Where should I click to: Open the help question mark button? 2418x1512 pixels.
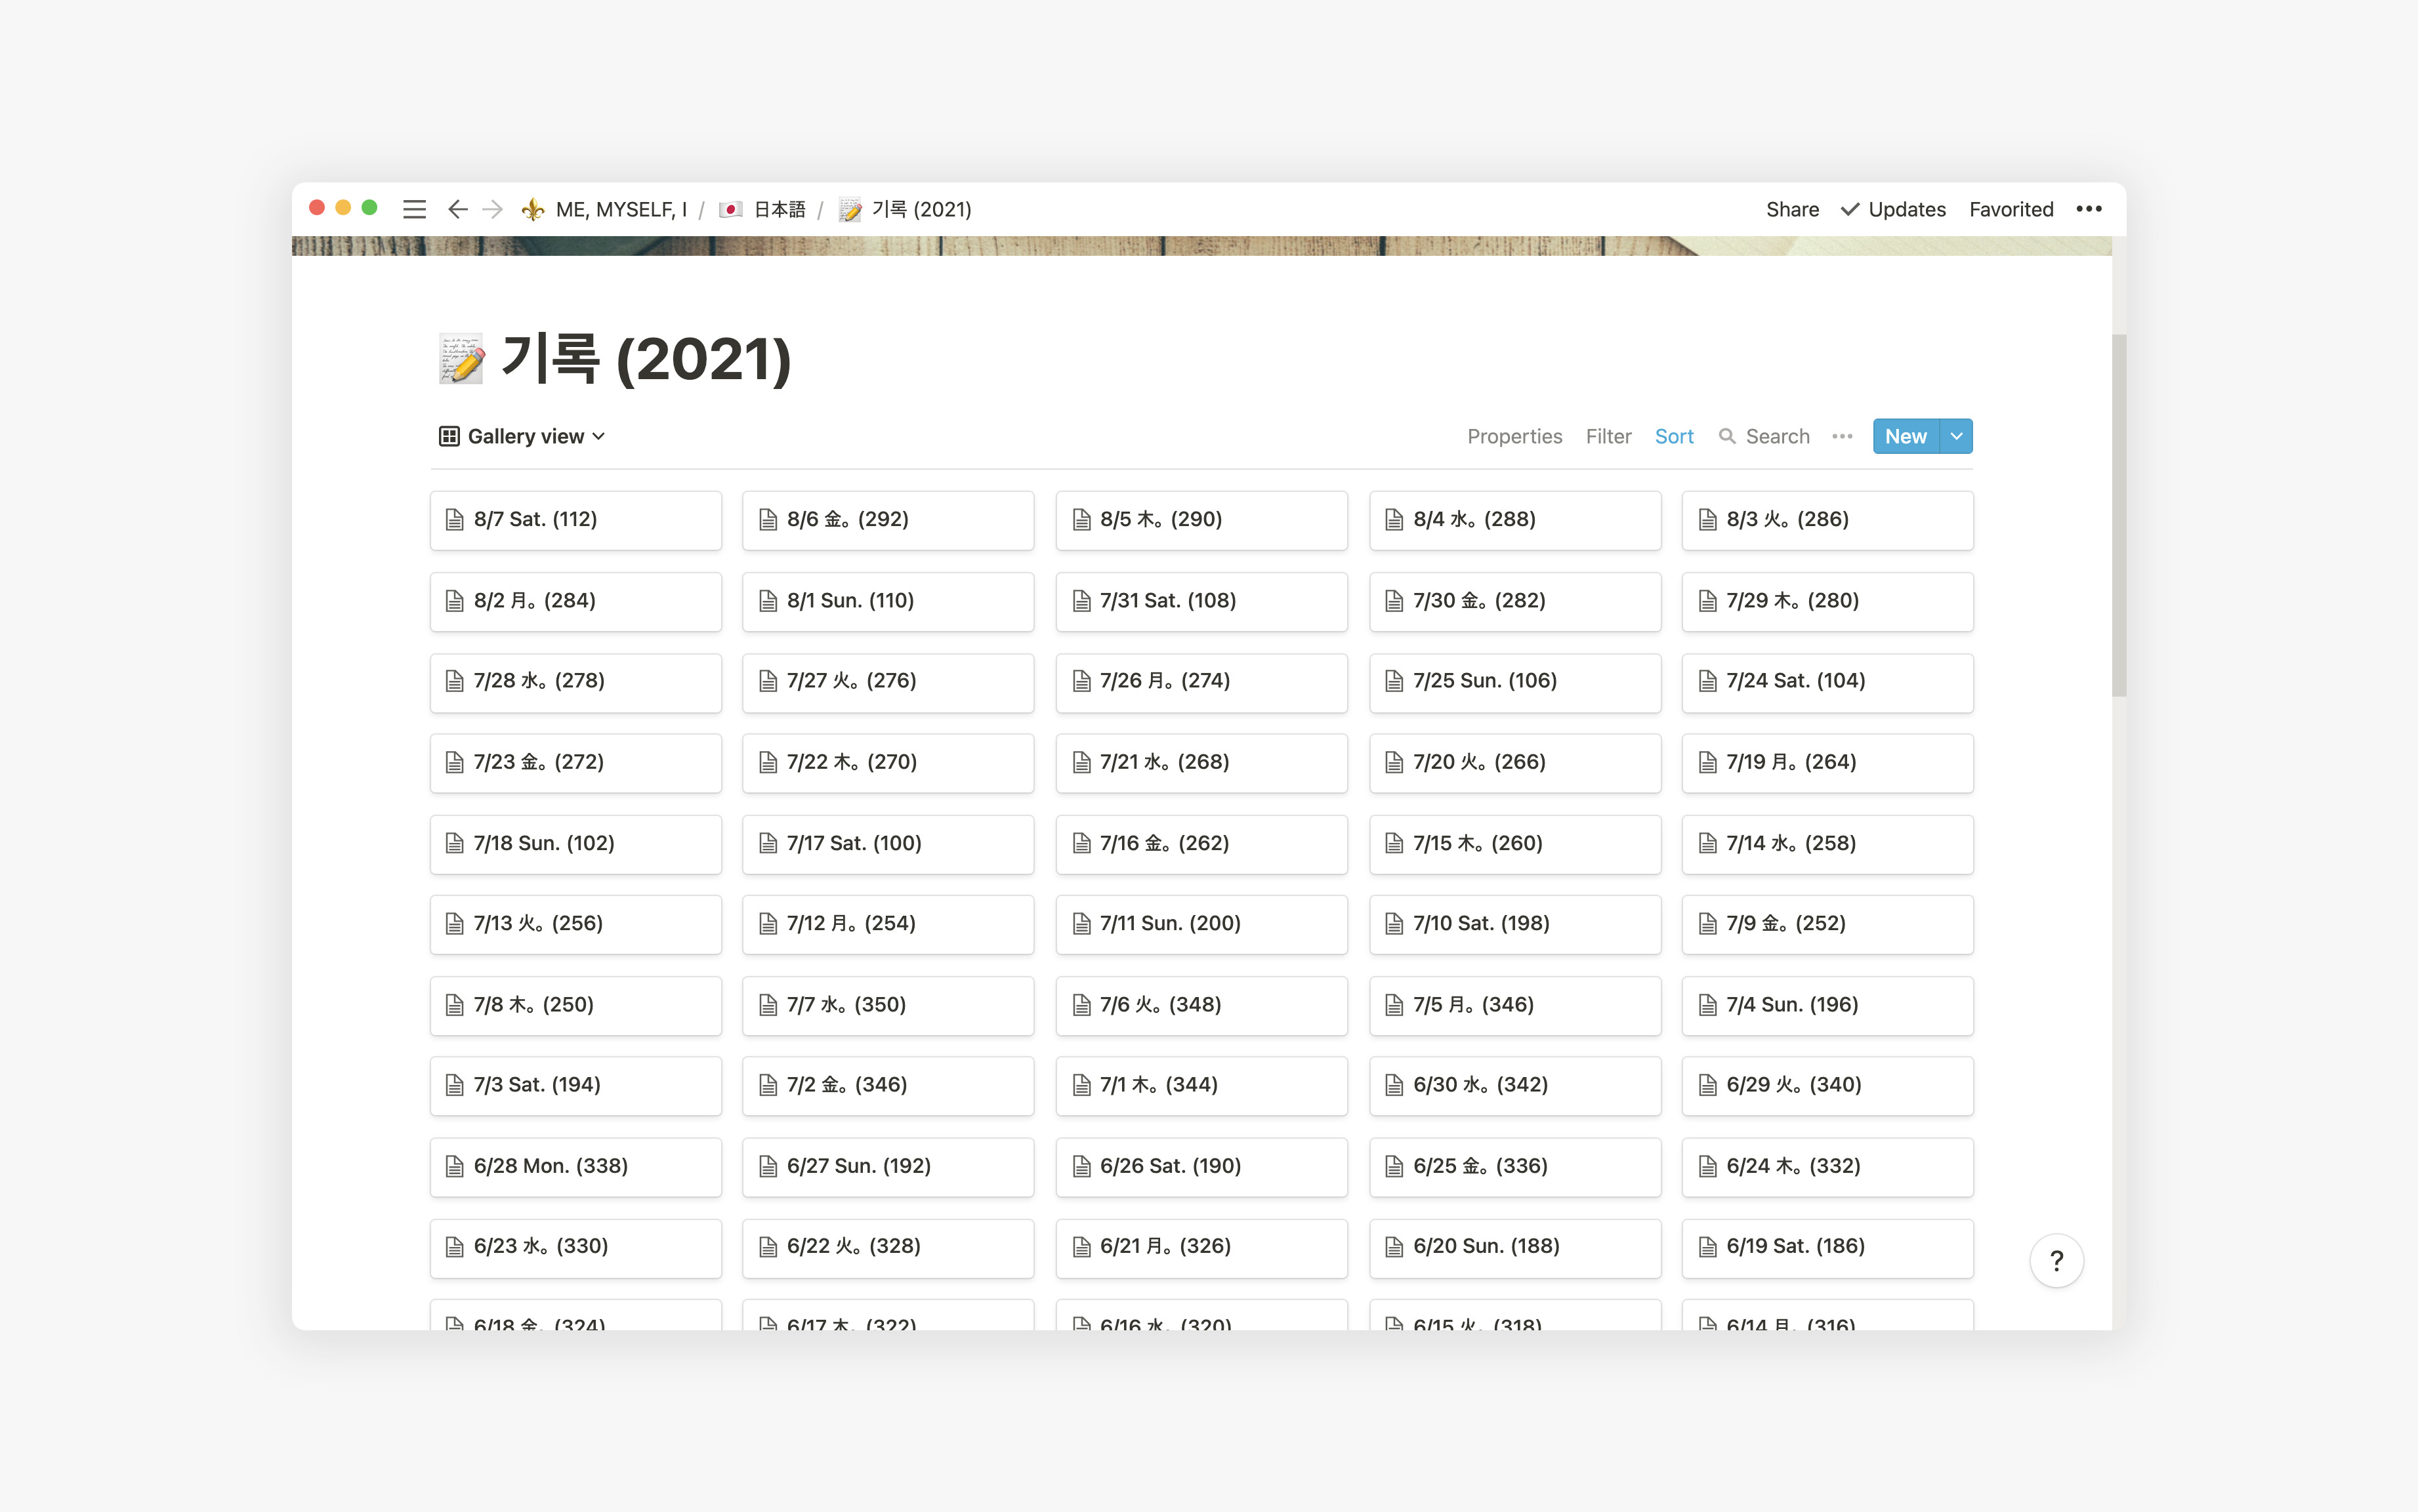point(2056,1261)
